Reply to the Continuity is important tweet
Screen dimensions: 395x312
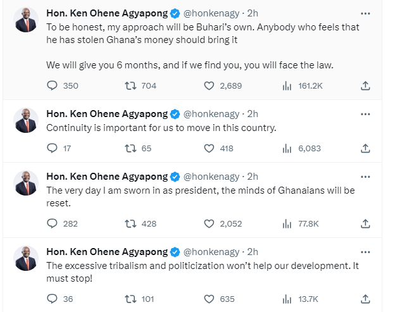pyautogui.click(x=53, y=148)
